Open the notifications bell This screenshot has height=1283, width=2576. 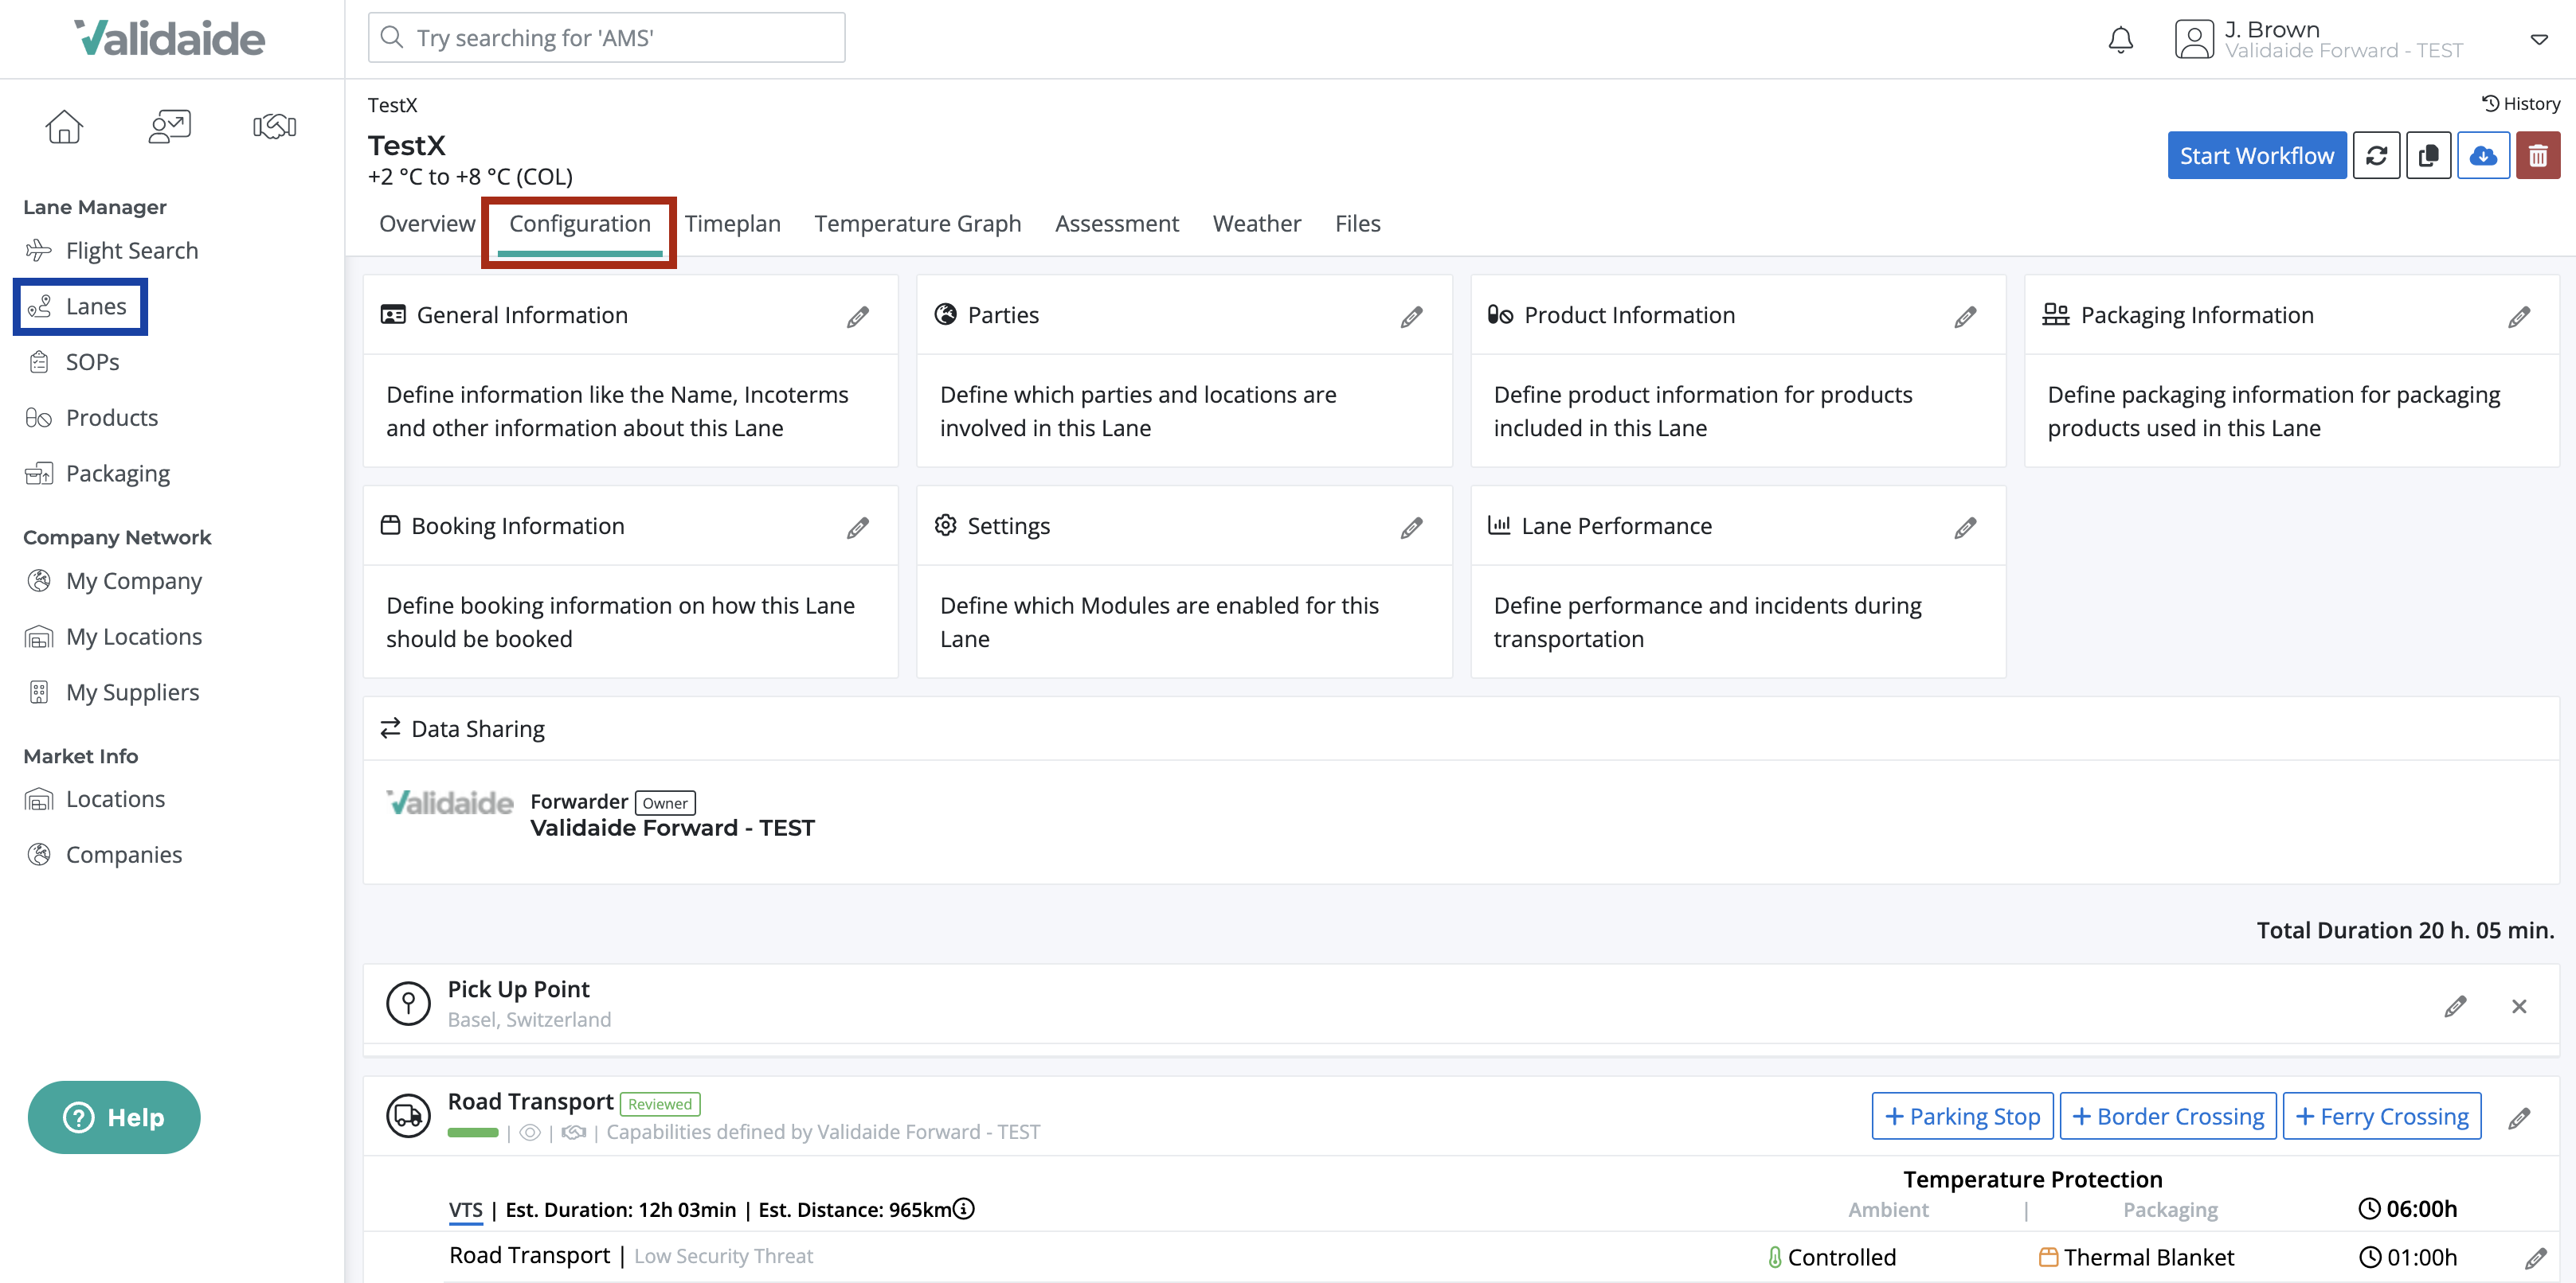point(2121,39)
